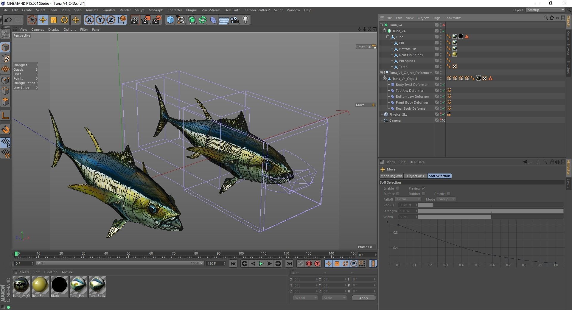
Task: Adjust the Radius slider
Action: tap(491, 205)
